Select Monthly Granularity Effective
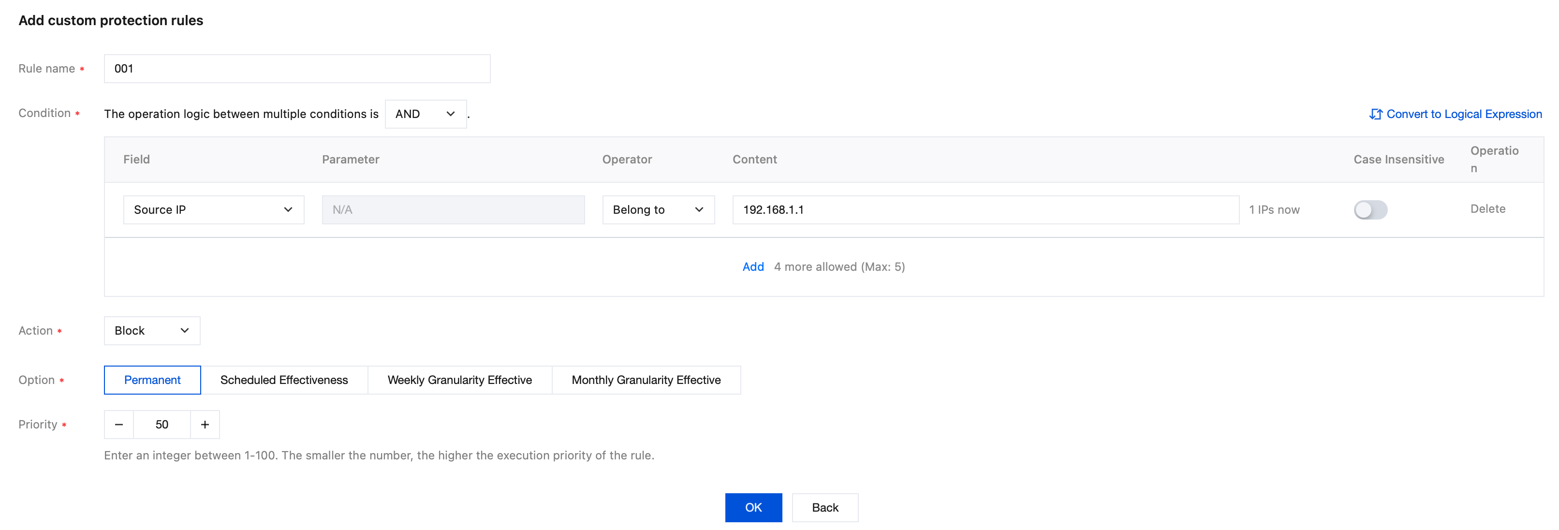Viewport: 1559px width, 530px height. [646, 379]
